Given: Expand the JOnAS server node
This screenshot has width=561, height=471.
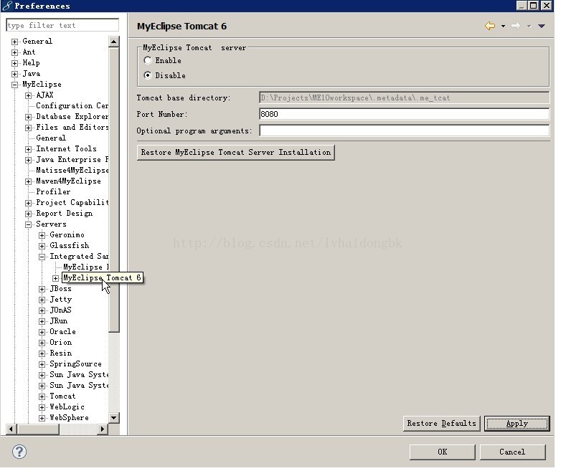Looking at the screenshot, I should click(x=42, y=310).
